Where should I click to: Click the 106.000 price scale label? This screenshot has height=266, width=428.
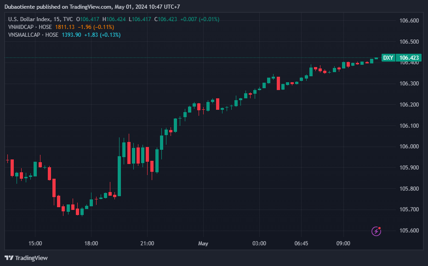[409, 147]
